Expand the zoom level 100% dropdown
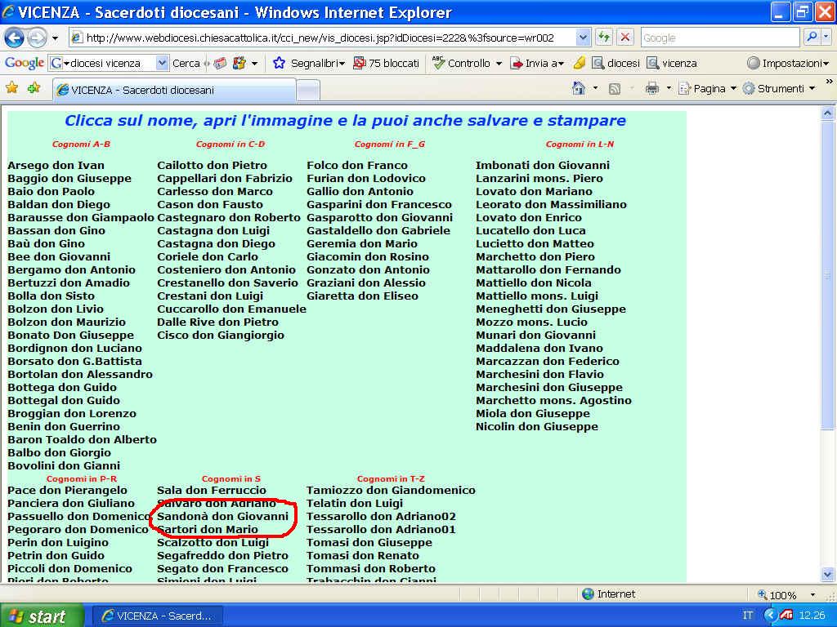This screenshot has width=837, height=627. point(812,594)
